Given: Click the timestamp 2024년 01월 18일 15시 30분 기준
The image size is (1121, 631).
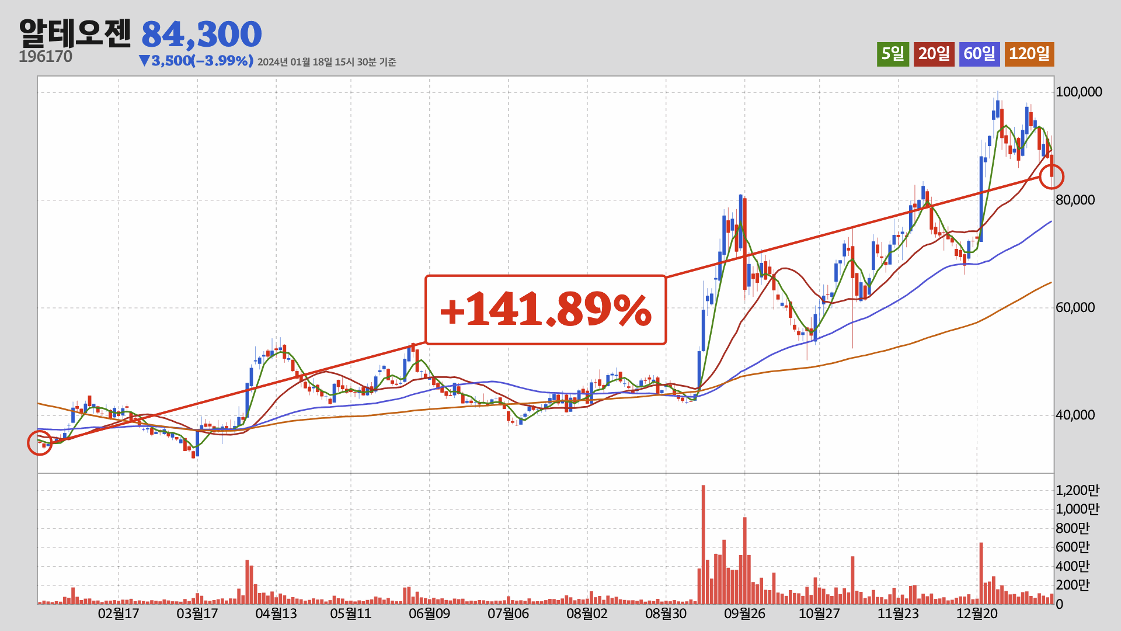Looking at the screenshot, I should coord(327,62).
